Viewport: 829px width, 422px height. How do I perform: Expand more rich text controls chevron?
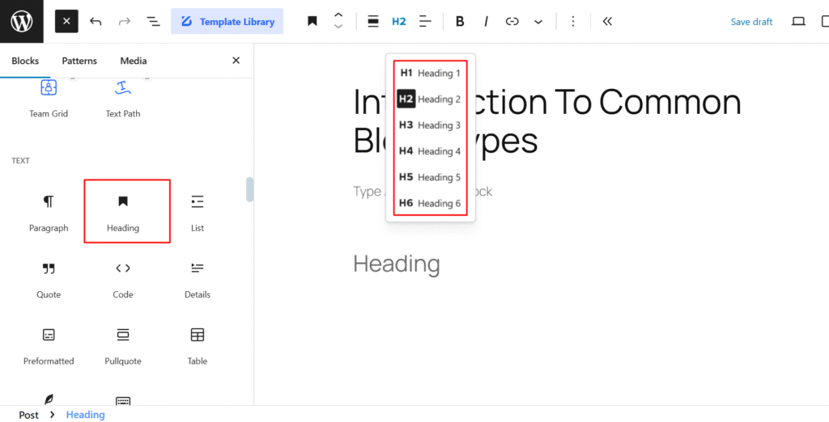click(x=538, y=22)
